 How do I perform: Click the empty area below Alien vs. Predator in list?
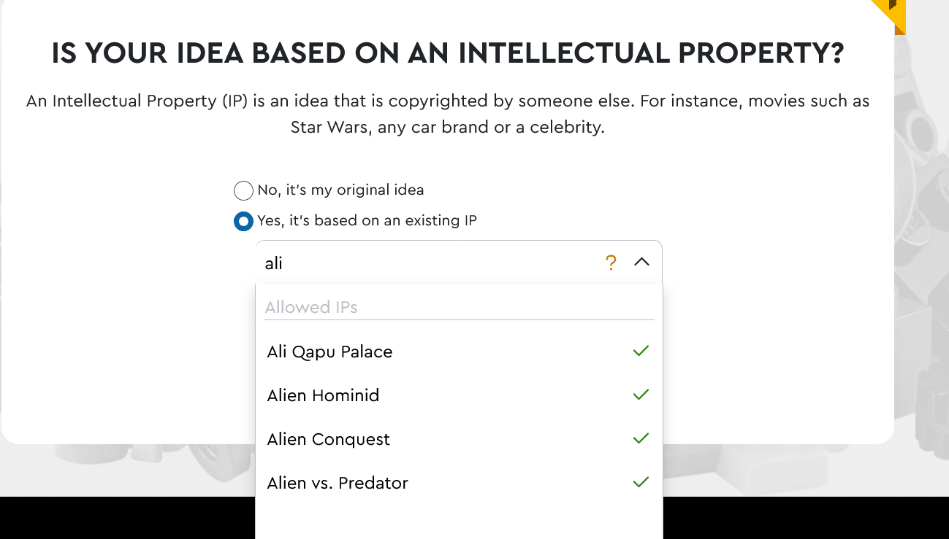tap(459, 522)
